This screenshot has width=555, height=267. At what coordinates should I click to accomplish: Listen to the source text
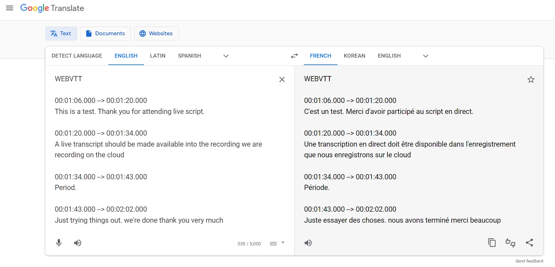click(x=77, y=243)
